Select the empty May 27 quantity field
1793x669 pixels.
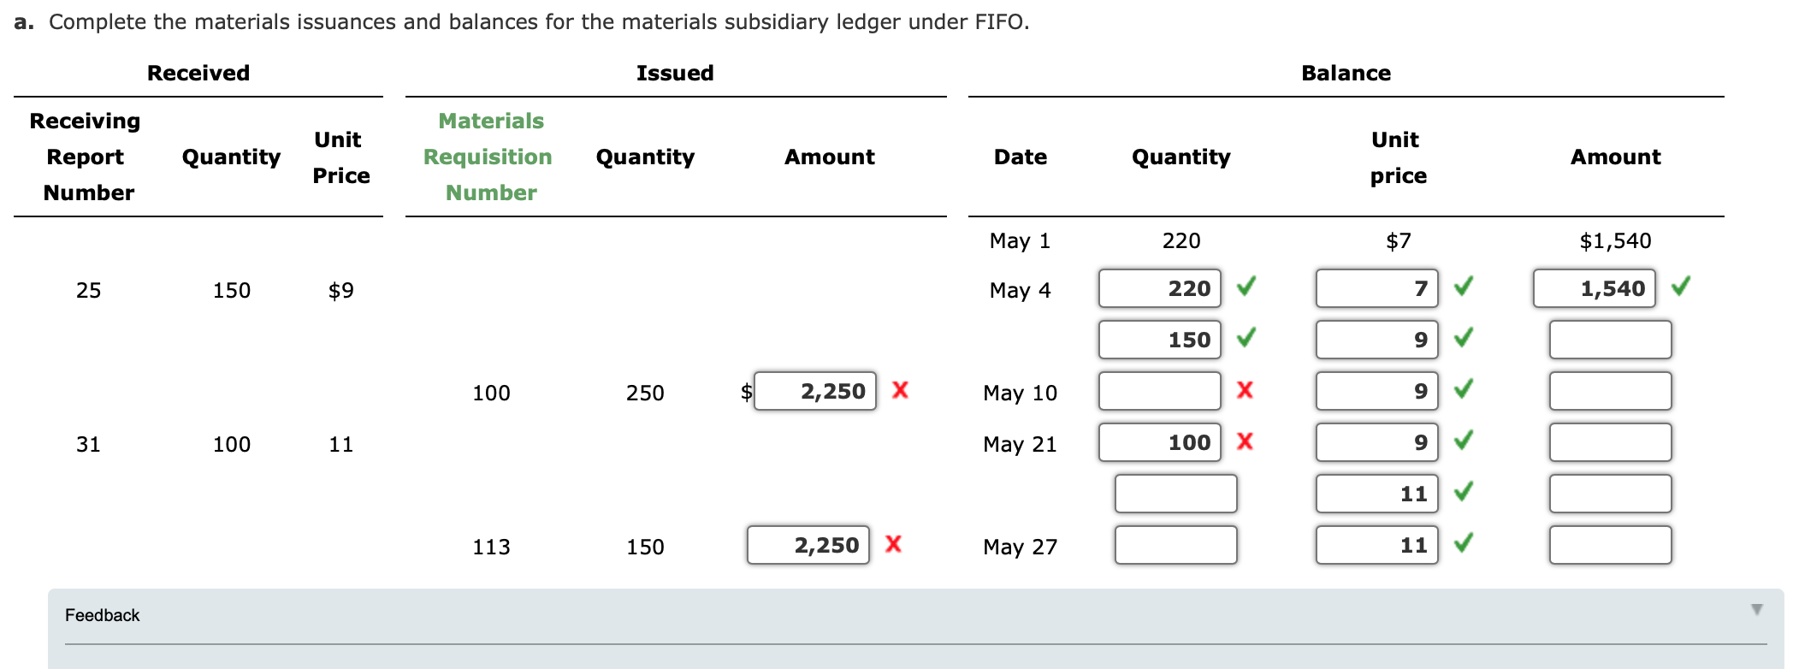[1175, 545]
